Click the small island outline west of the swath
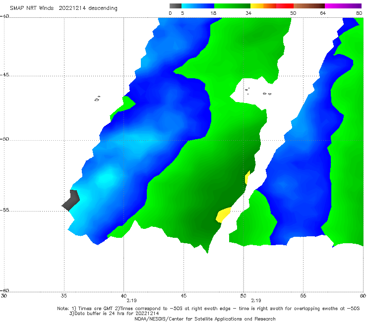367x322 pixels. point(97,99)
